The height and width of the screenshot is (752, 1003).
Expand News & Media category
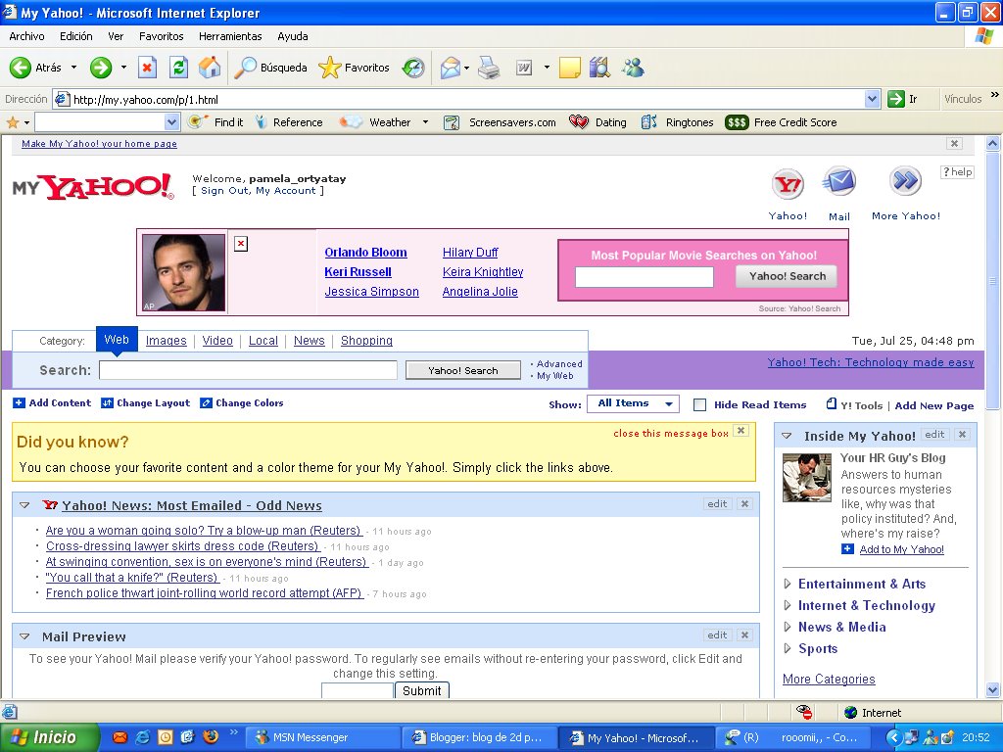pos(788,627)
